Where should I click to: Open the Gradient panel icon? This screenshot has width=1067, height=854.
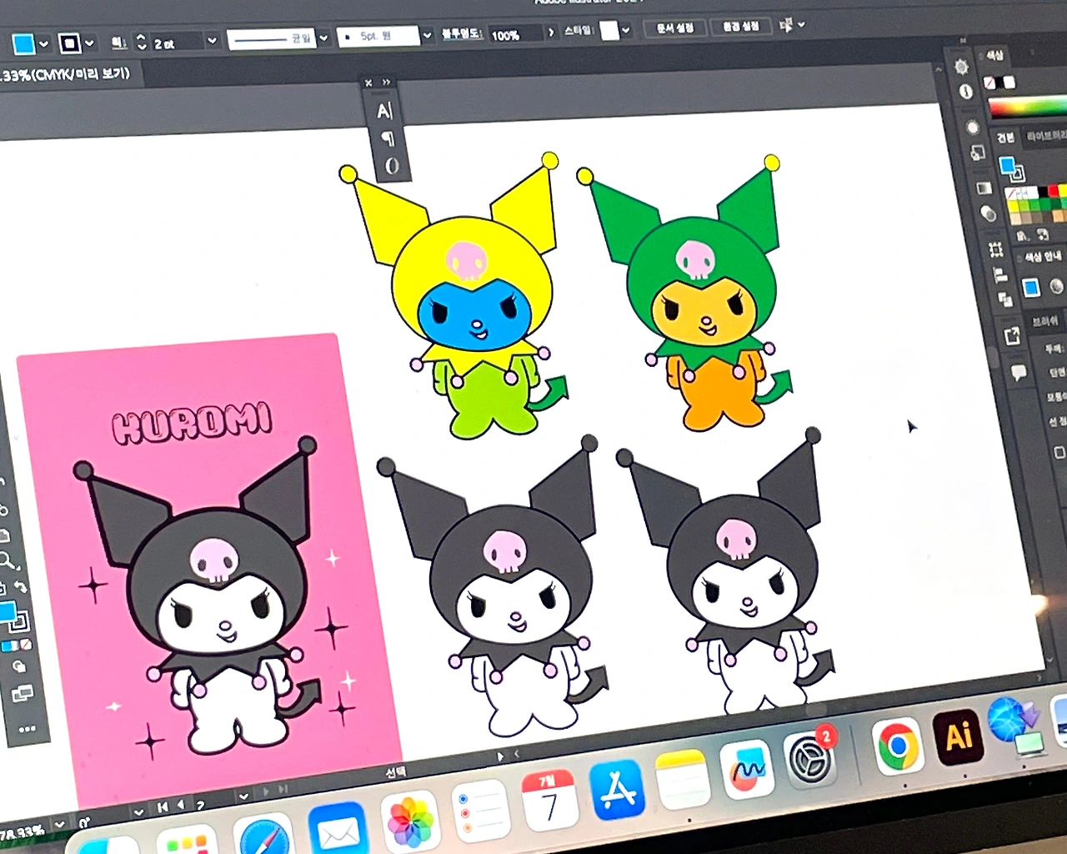pyautogui.click(x=984, y=188)
